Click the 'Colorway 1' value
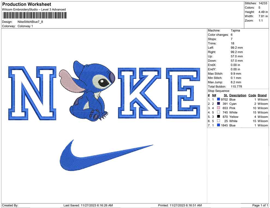This screenshot has height=208, width=270. pyautogui.click(x=25, y=26)
